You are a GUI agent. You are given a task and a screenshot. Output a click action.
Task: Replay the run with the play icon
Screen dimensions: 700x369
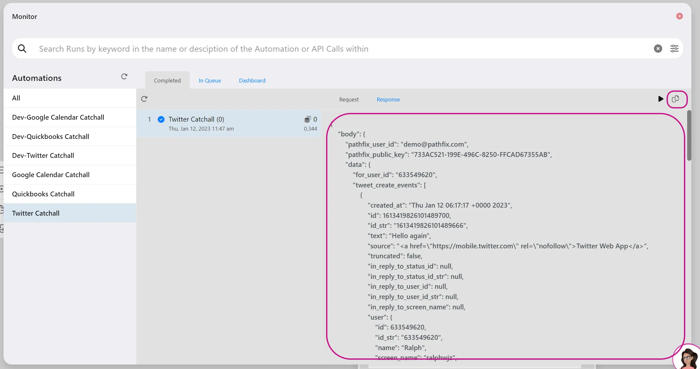coord(661,99)
